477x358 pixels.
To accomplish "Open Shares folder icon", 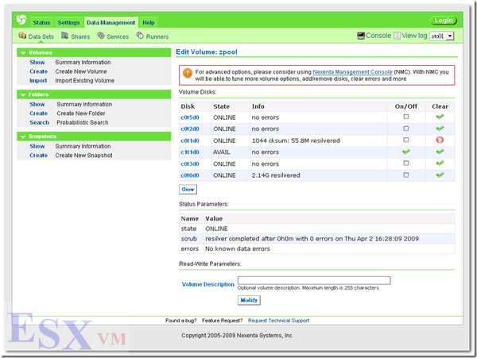I will (x=65, y=36).
